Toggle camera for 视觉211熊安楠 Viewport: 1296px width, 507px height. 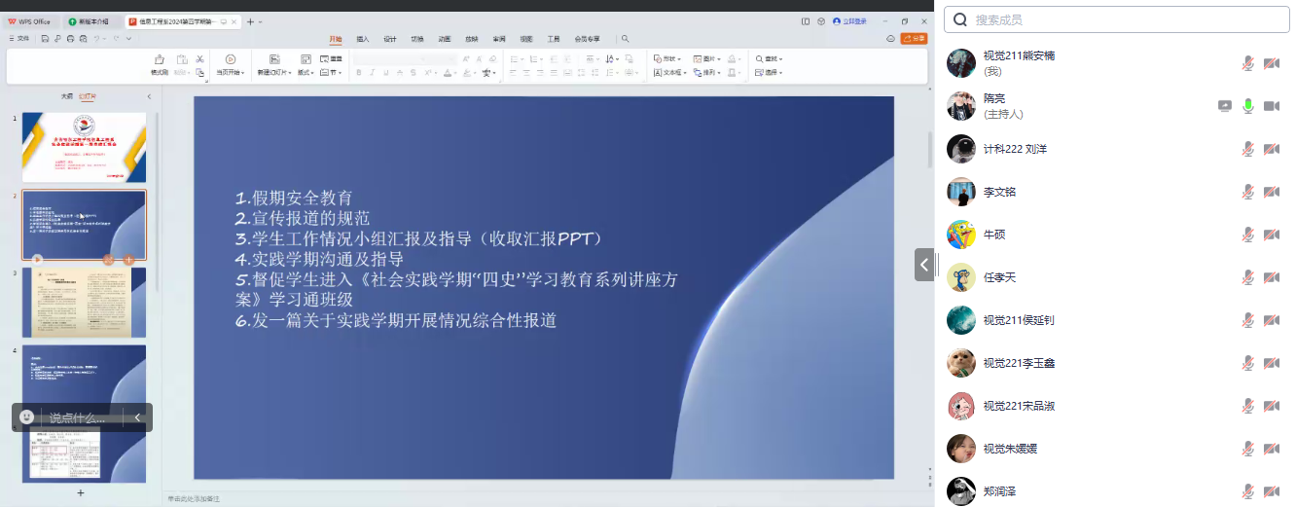[x=1271, y=63]
